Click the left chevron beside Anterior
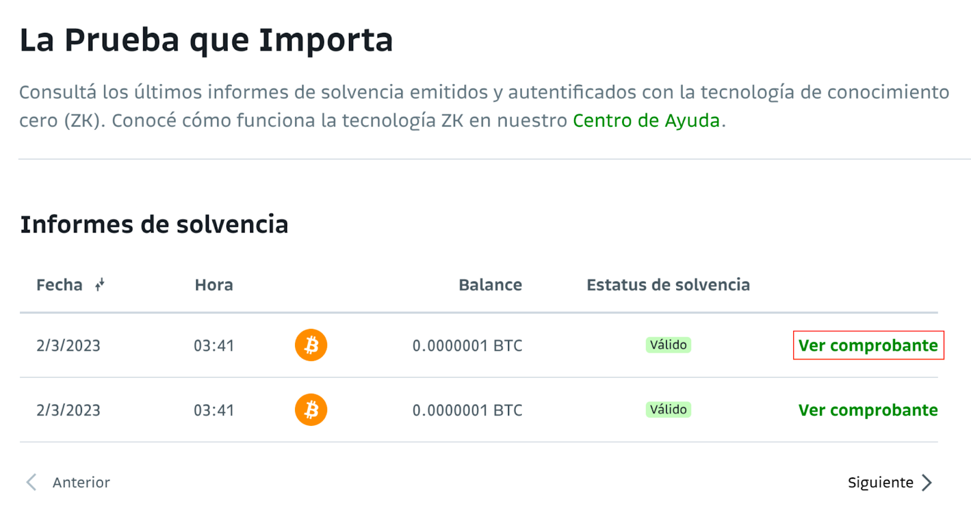 tap(32, 482)
